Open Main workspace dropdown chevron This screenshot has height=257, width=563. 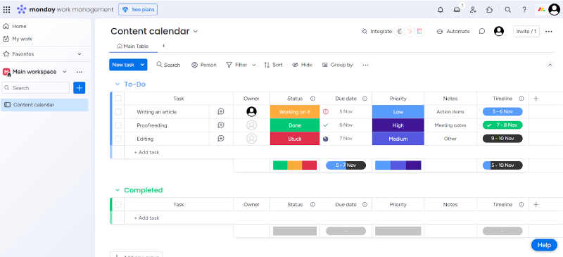pyautogui.click(x=65, y=72)
